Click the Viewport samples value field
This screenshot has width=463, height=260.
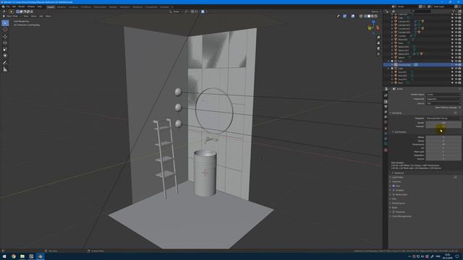pyautogui.click(x=443, y=126)
